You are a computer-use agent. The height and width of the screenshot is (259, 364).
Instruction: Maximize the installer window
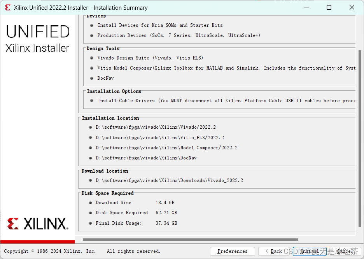(329, 7)
